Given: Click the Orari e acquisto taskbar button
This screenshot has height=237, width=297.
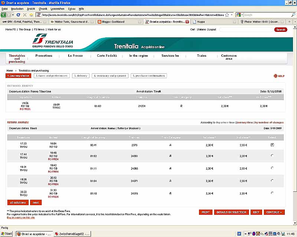Looking at the screenshot, I should [34, 234].
